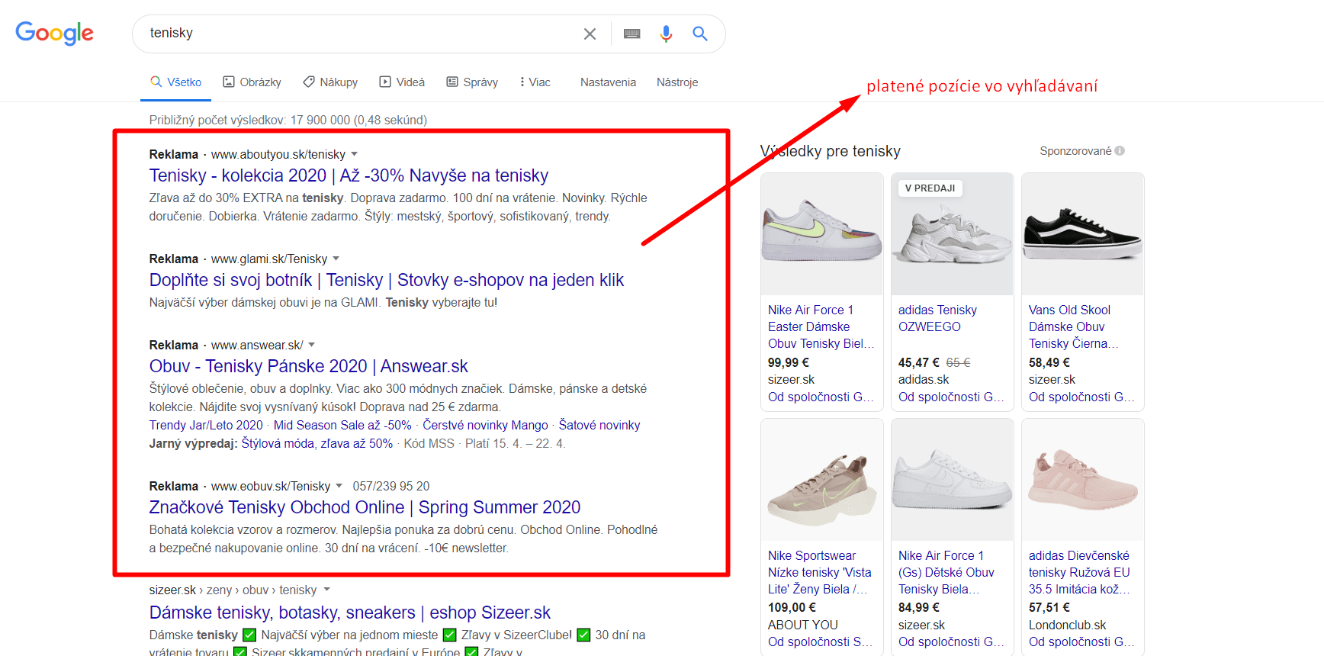Click the Londonclub.sk seller name
Image resolution: width=1324 pixels, height=656 pixels.
(1068, 625)
